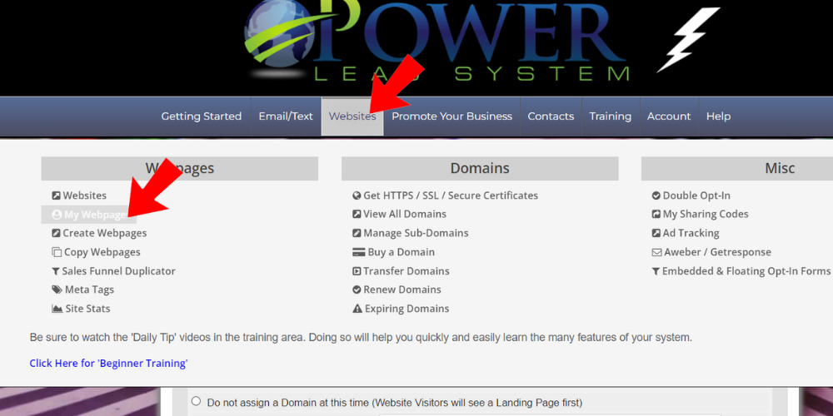Click icon beside View All Domains
Viewport: 833px width, 416px height.
point(357,215)
